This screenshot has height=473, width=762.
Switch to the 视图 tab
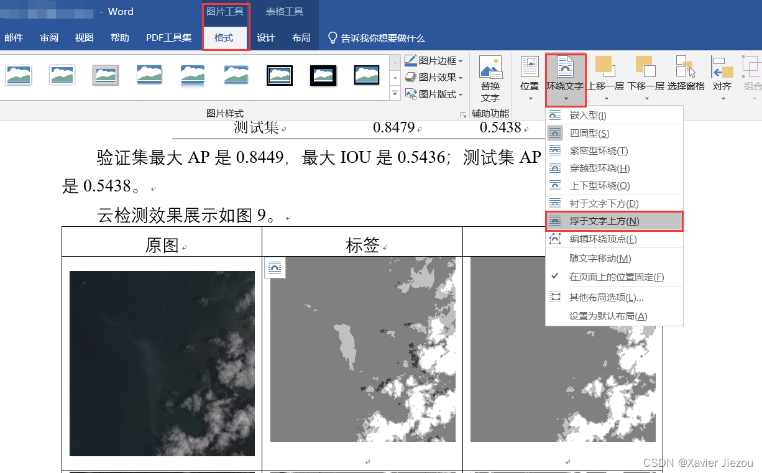85,38
